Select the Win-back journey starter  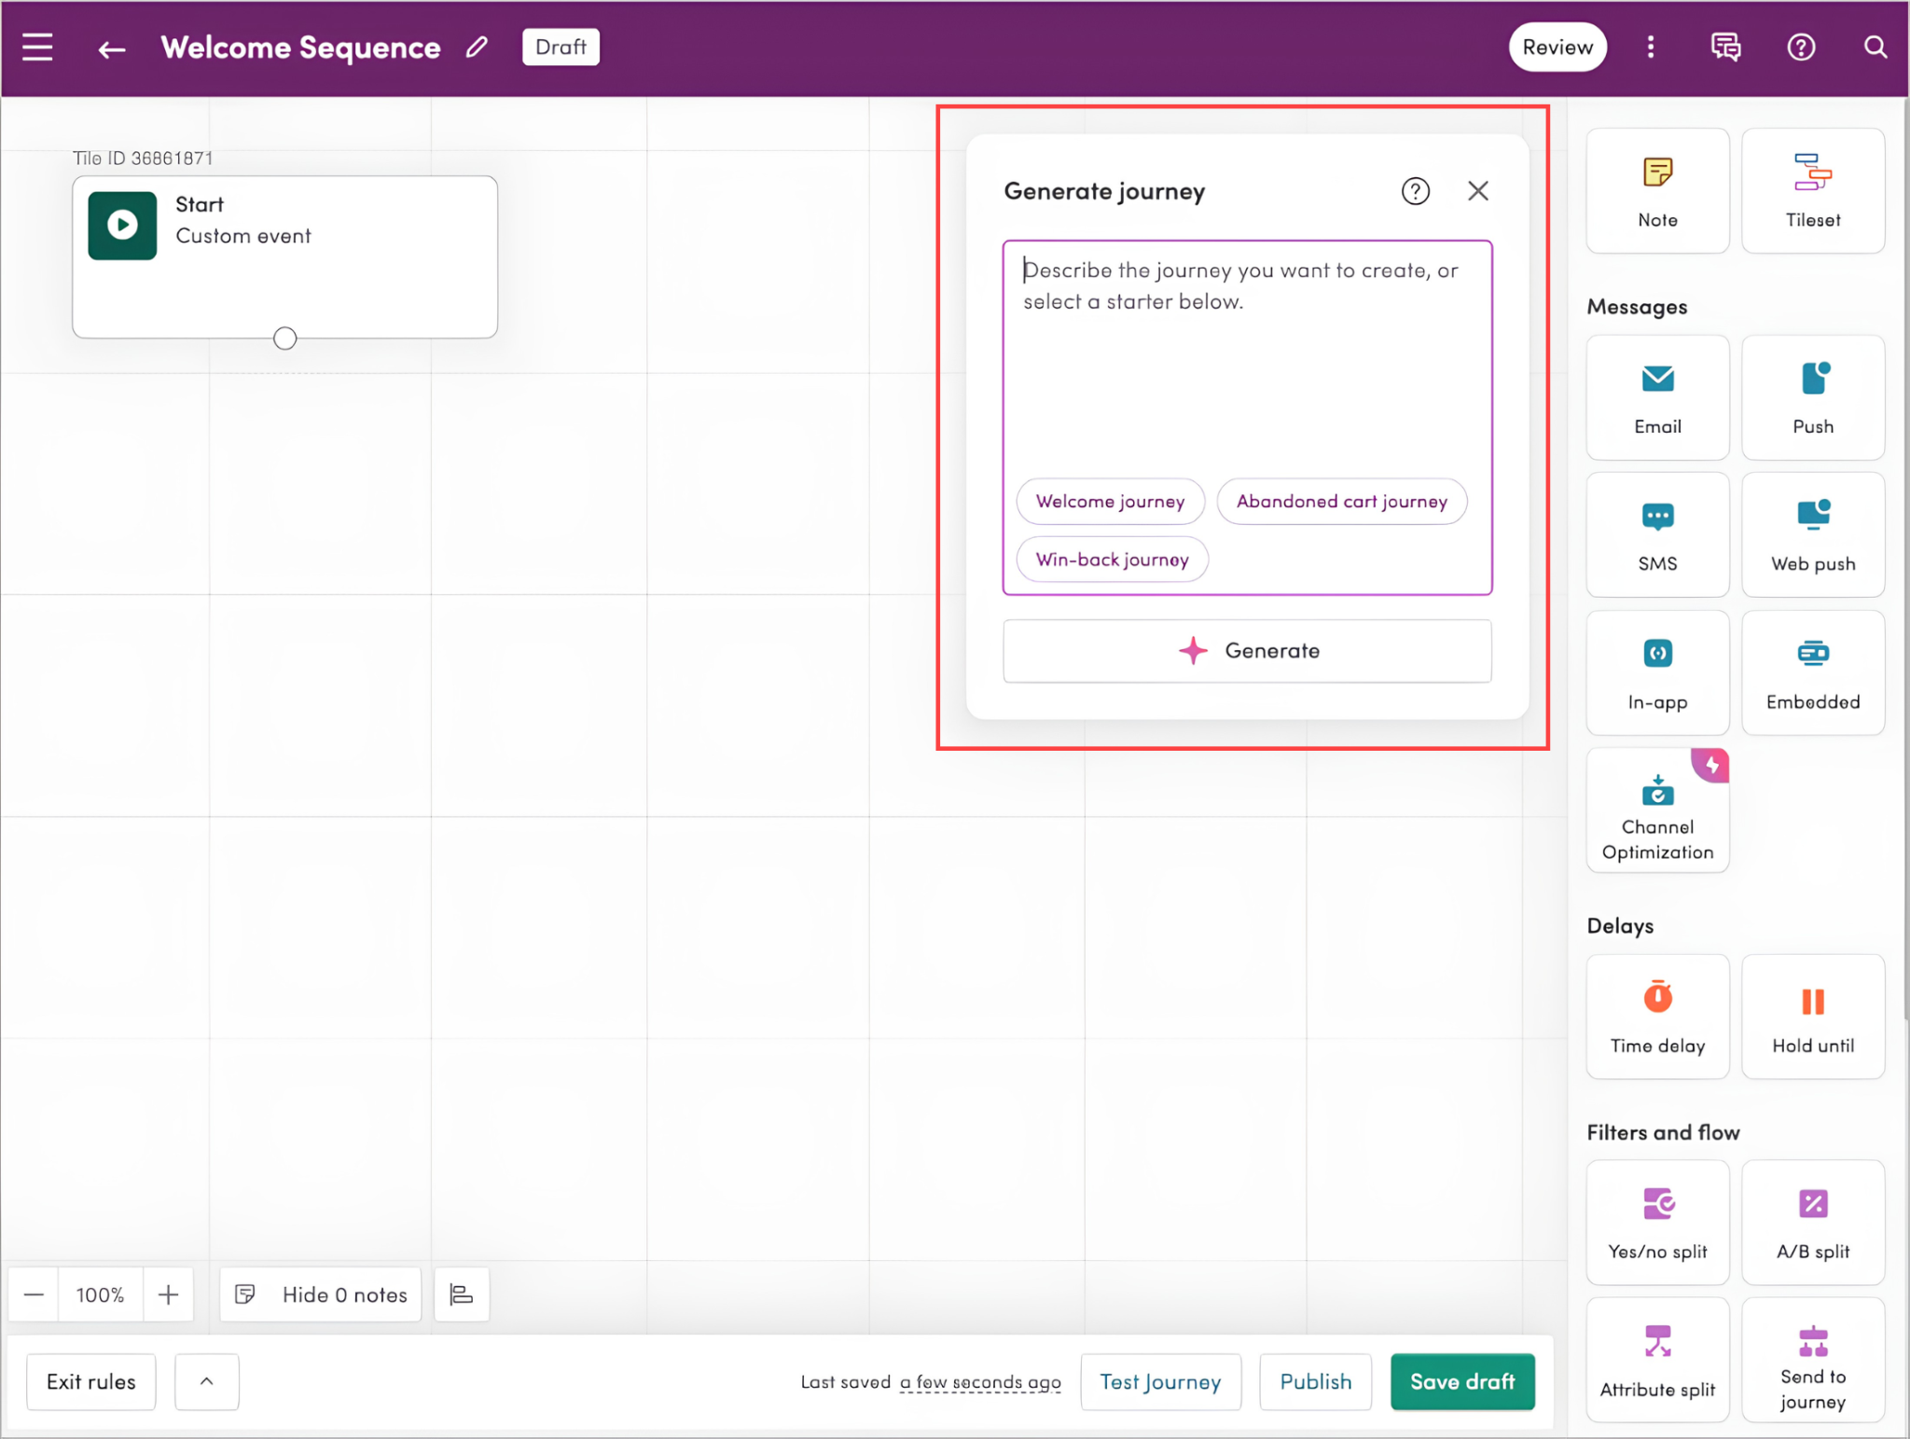point(1113,560)
